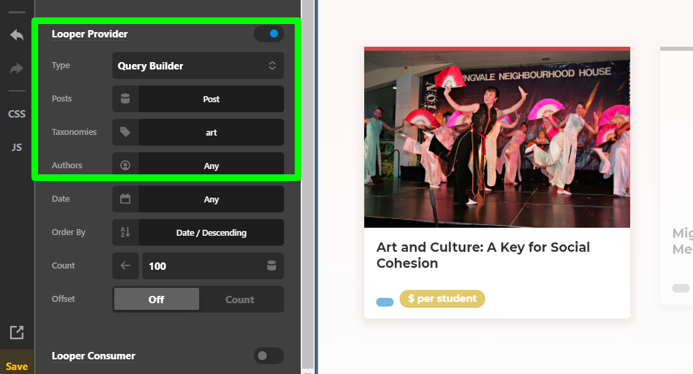The height and width of the screenshot is (374, 693).
Task: Click the Date calendar icon
Action: 125,199
